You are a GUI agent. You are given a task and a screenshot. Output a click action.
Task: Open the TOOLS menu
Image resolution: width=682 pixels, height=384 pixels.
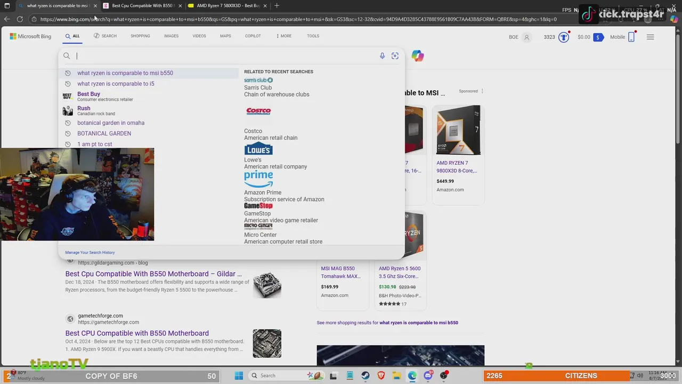pos(313,36)
